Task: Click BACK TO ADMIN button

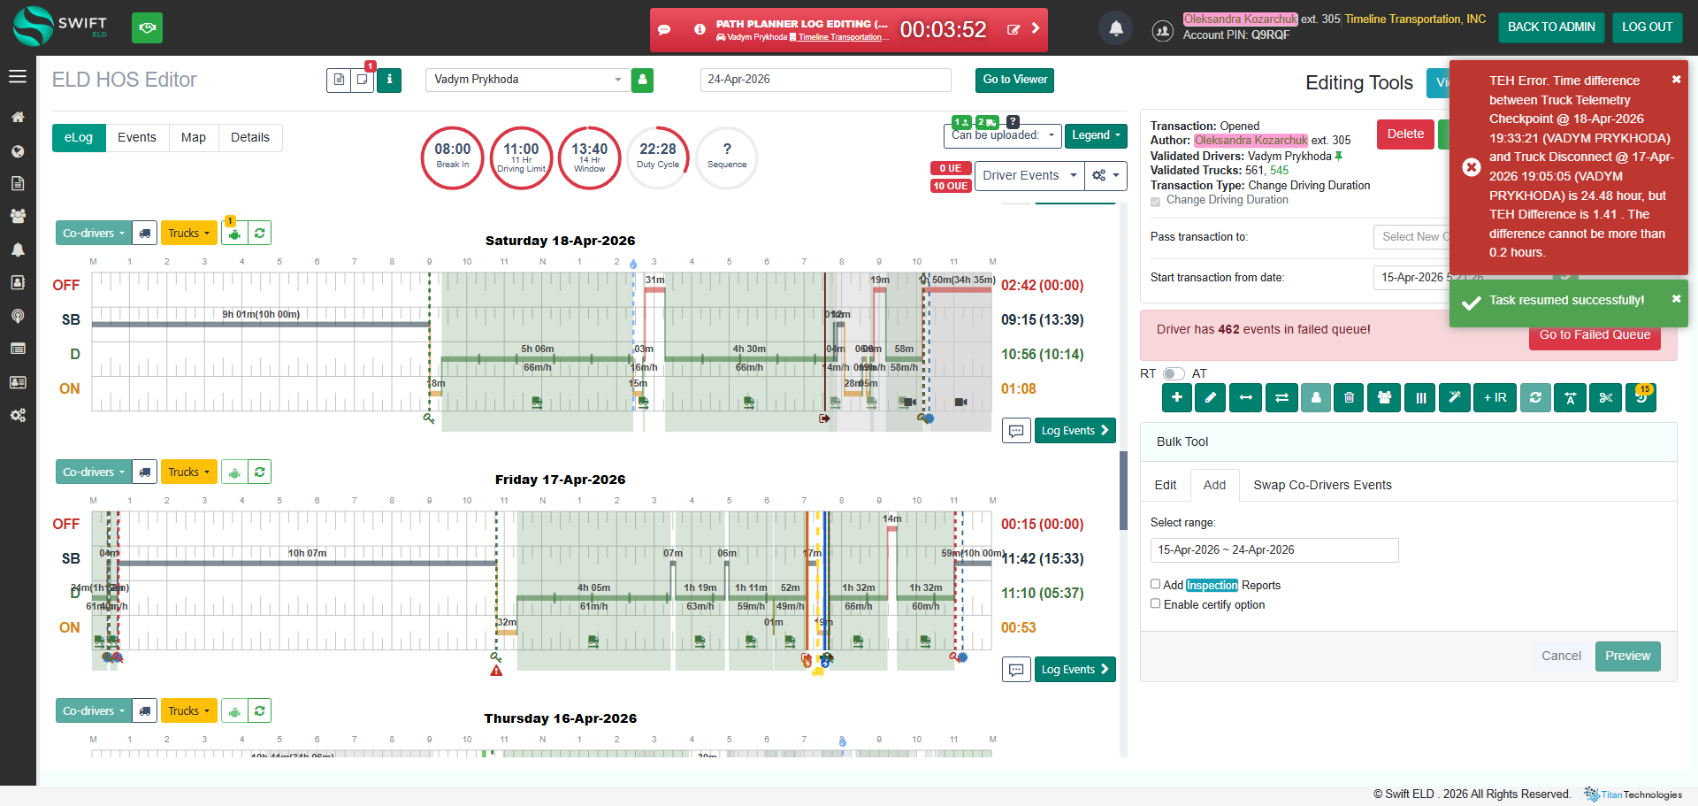Action: (x=1551, y=27)
